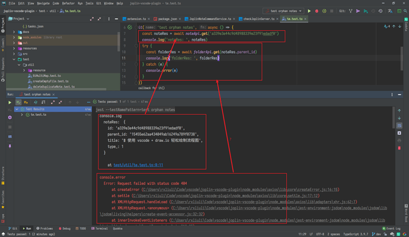Jump to previous highlighted error arrow in editor
The width and height of the screenshot is (409, 237).
point(394,26)
